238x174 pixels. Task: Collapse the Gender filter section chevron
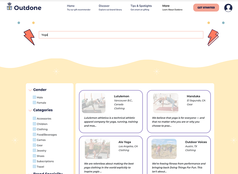coord(30,90)
